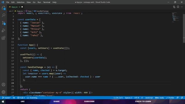Place cursor on empty line 24
Image resolution: width=185 pixels, height=104 pixels.
coord(95,83)
